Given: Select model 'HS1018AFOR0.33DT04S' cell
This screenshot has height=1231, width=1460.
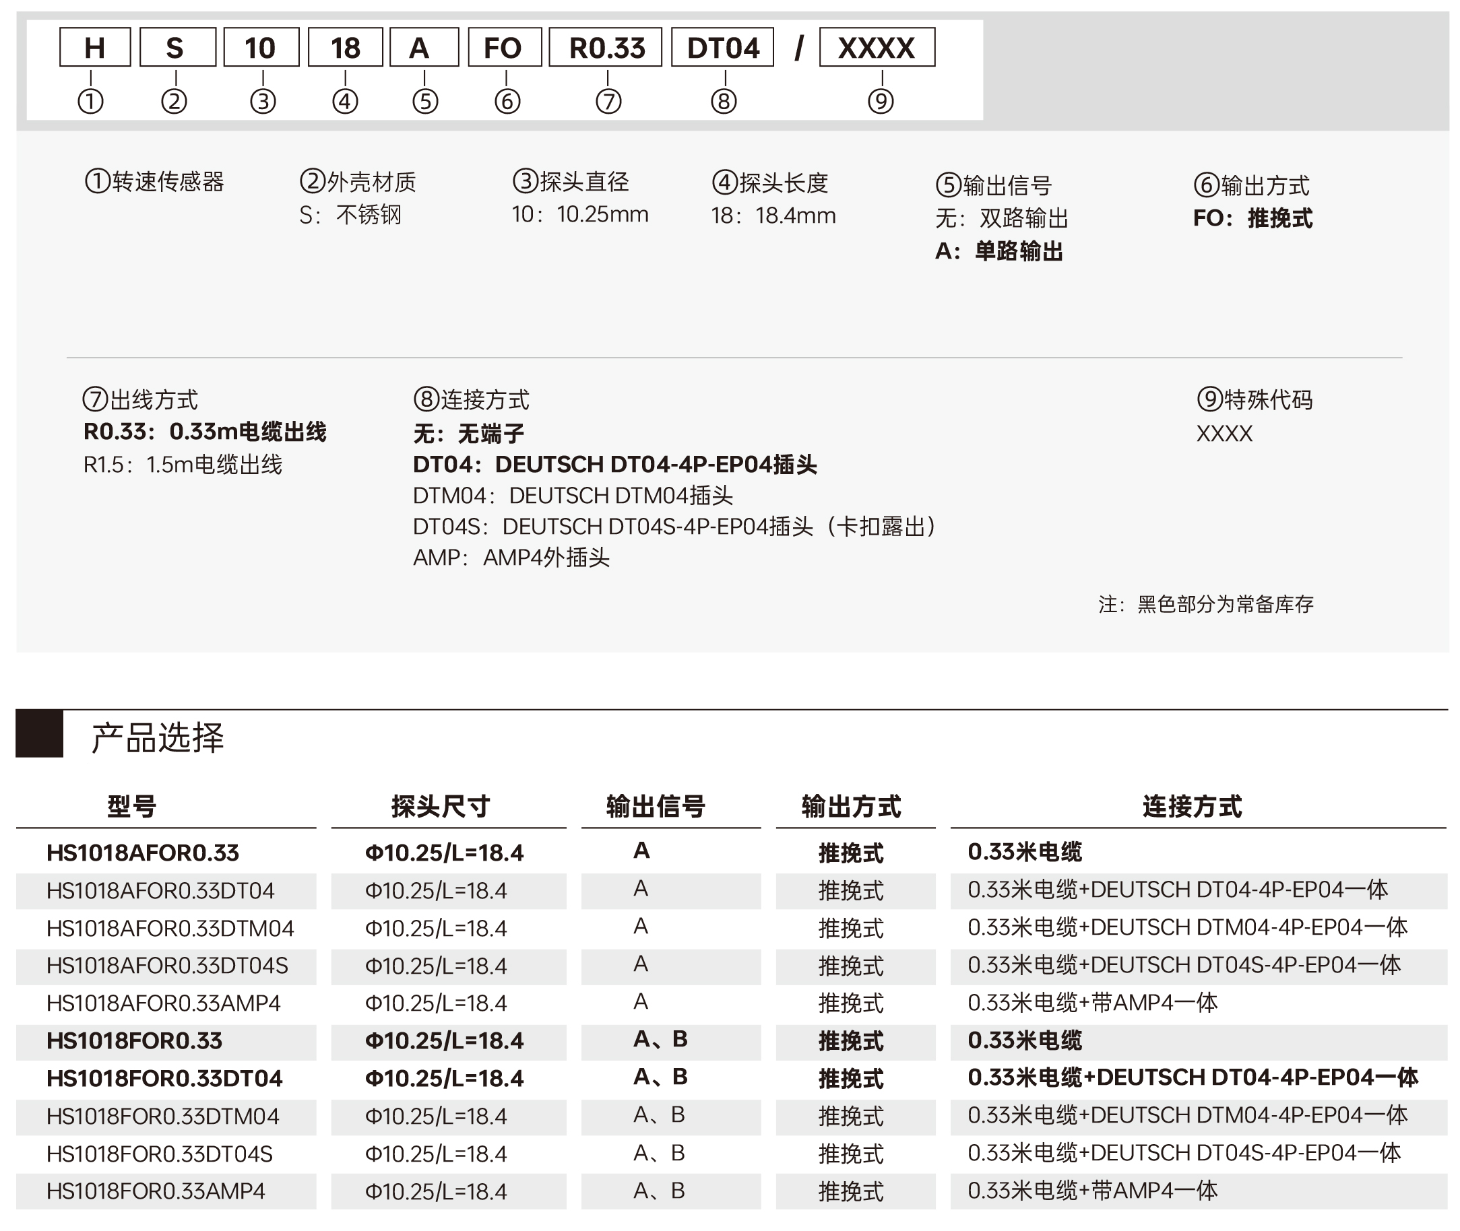Looking at the screenshot, I should pos(168,966).
